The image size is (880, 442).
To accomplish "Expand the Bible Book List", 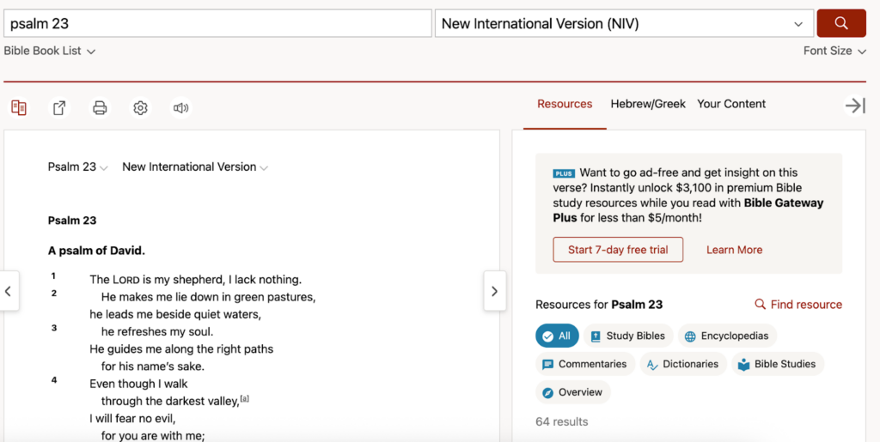I will pos(49,51).
